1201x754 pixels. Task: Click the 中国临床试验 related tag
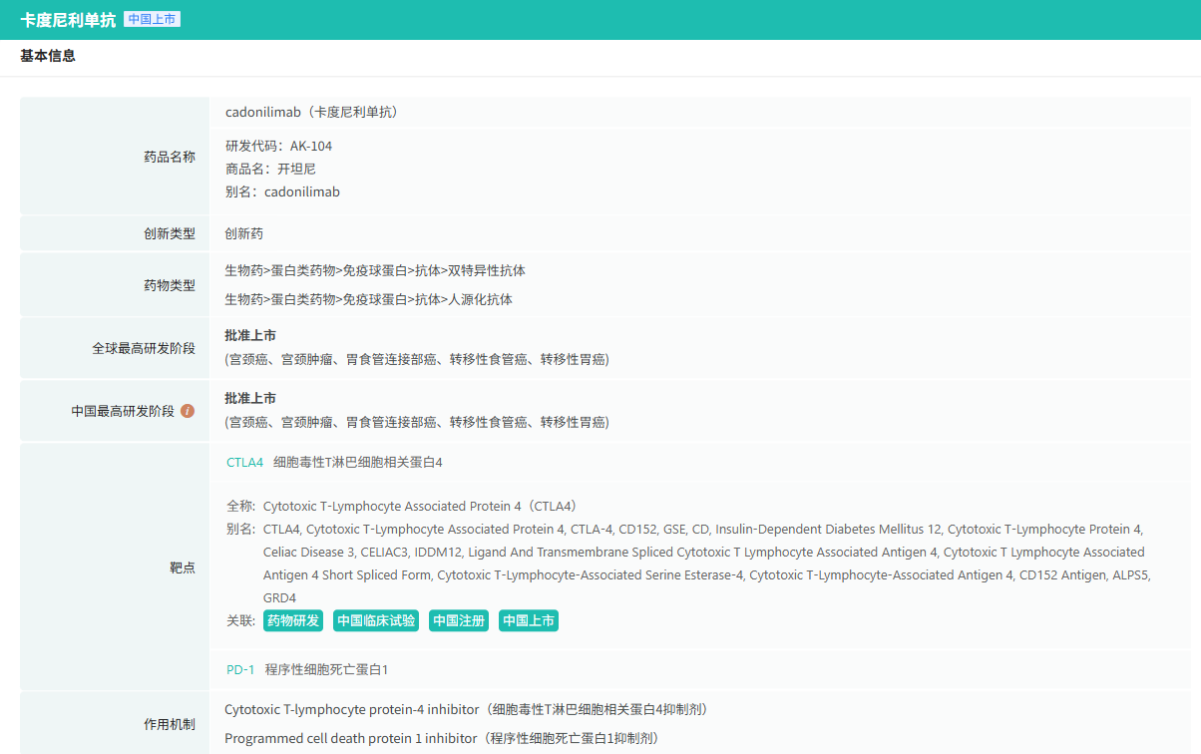376,621
